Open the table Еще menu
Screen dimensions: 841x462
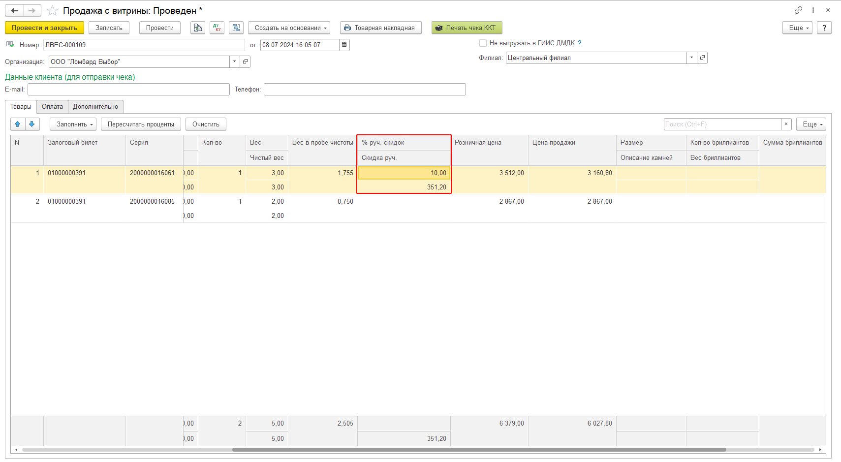click(811, 124)
